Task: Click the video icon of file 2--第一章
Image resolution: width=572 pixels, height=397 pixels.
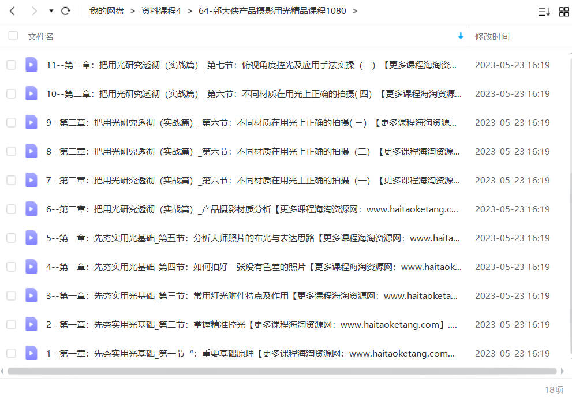Action: tap(31, 324)
